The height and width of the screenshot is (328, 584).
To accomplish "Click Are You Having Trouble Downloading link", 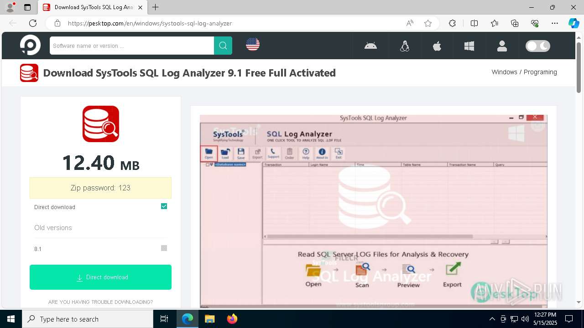I will pos(100,302).
